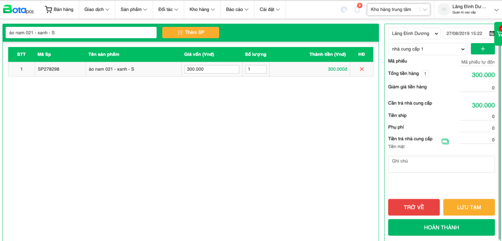This screenshot has height=241, width=502.
Task: Open the theme palette icon
Action: coord(344,10)
